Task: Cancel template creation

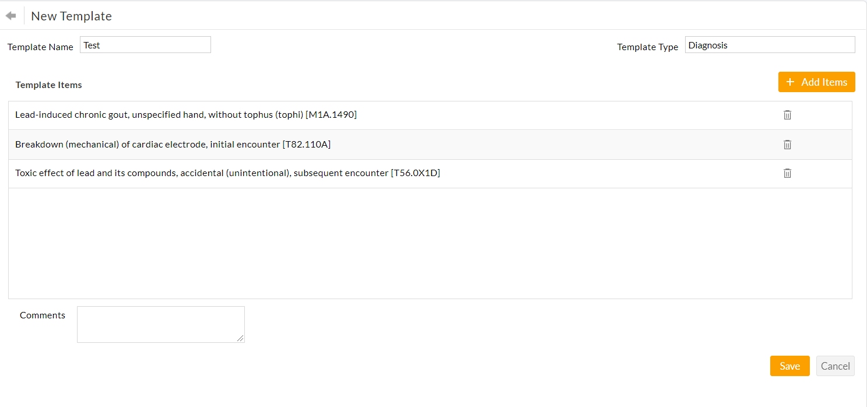Action: point(835,366)
